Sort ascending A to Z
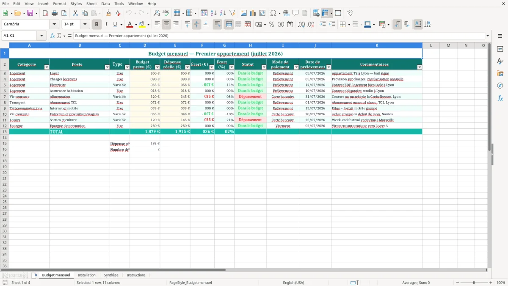The image size is (508, 286). click(x=214, y=13)
